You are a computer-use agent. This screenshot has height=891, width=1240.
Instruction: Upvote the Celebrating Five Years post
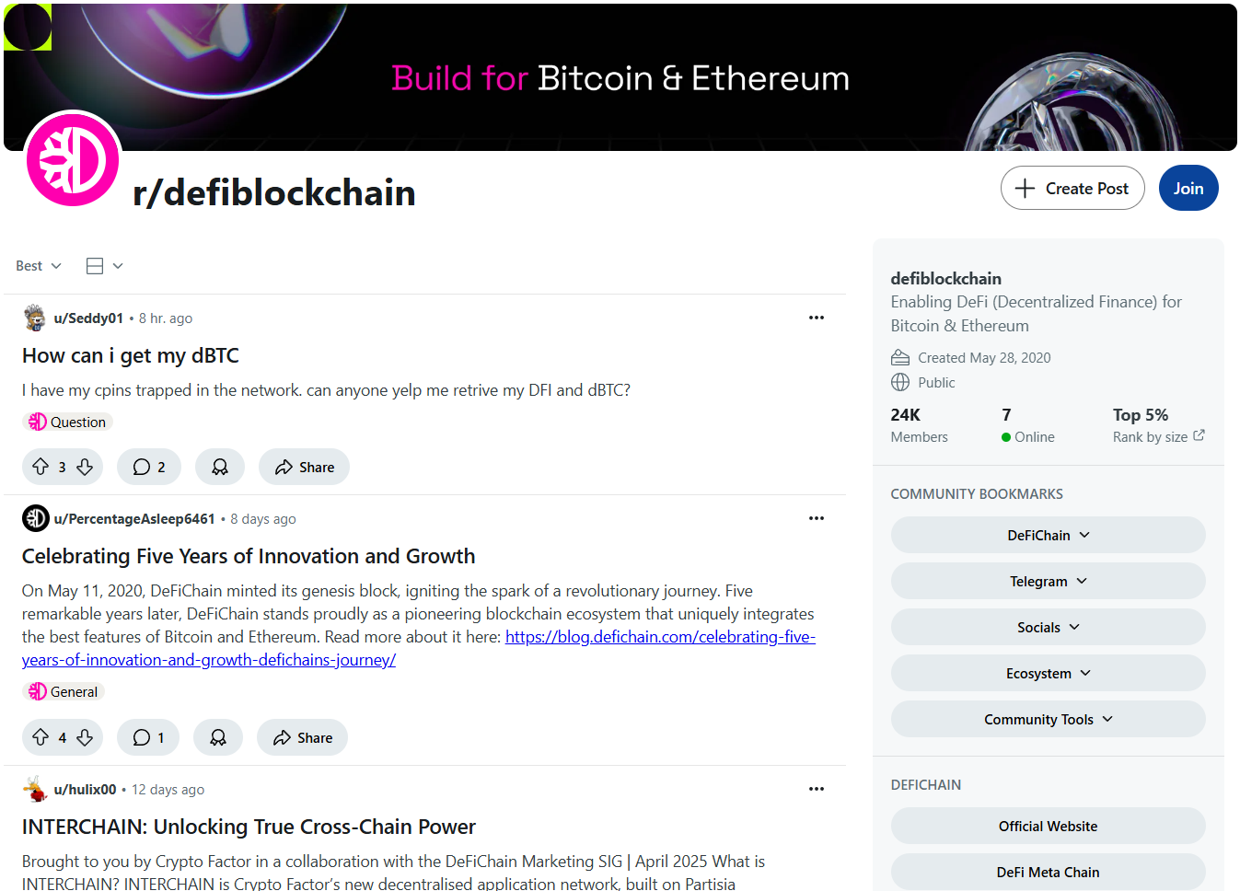41,737
